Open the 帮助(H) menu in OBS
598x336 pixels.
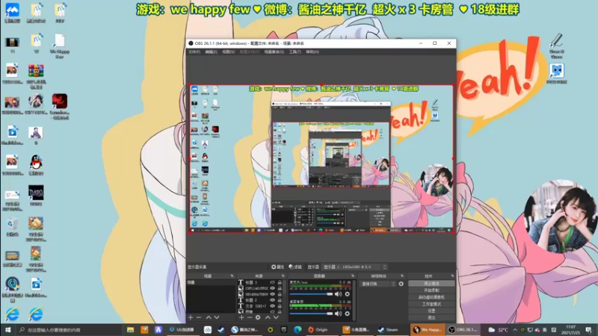point(312,52)
